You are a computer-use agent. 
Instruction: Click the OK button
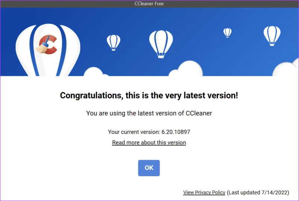149,168
